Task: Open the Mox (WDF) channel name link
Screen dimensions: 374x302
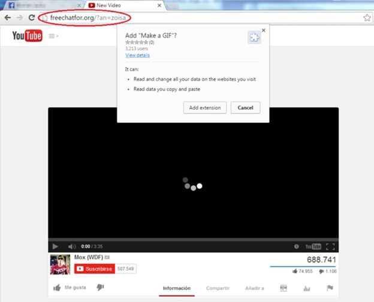Action: click(x=89, y=257)
